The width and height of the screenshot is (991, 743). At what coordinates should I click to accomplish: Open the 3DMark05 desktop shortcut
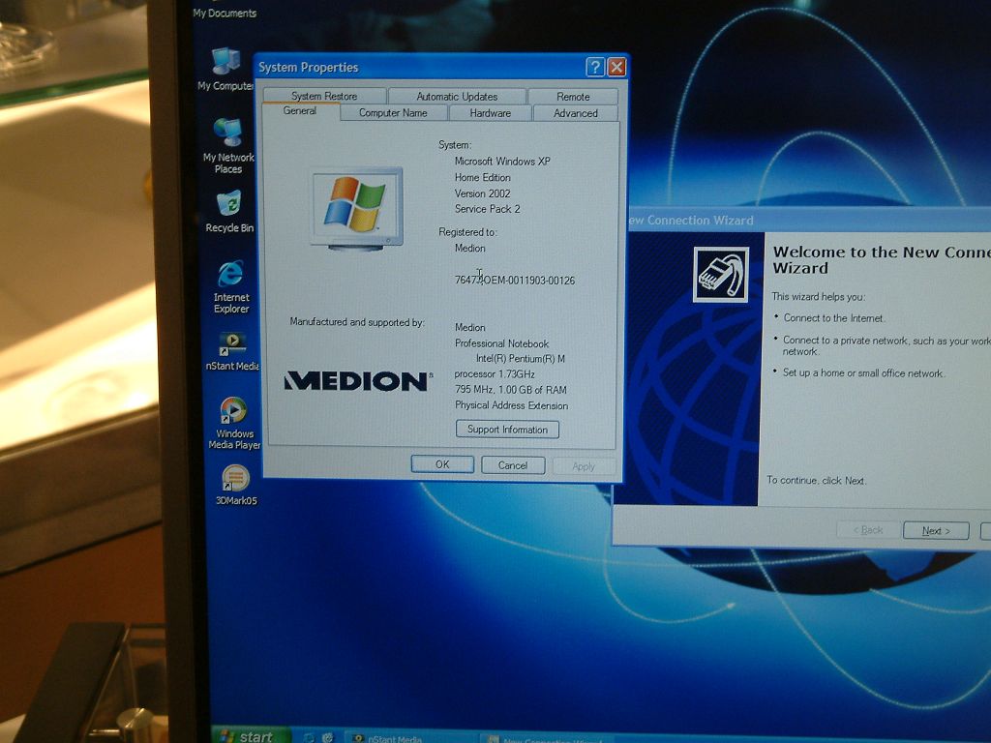pos(236,486)
